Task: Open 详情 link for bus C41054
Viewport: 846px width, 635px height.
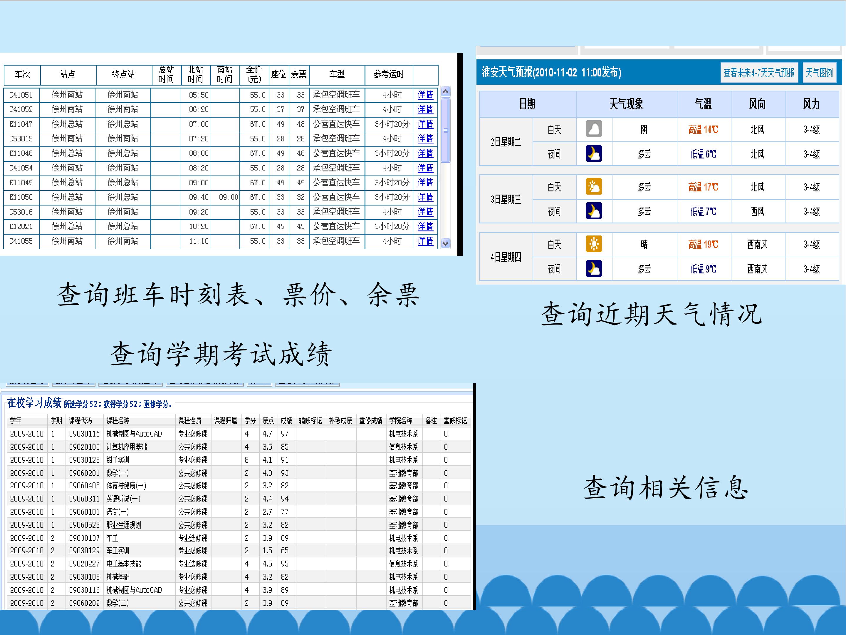Action: click(425, 168)
